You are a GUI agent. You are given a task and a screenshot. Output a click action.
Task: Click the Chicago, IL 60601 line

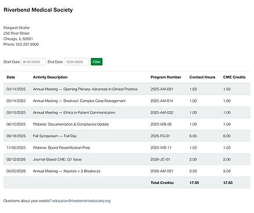click(18, 39)
